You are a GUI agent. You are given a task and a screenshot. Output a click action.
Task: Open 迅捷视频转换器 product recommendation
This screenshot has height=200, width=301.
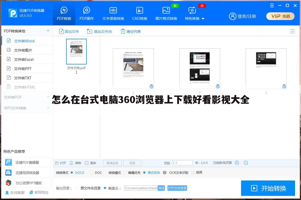click(x=27, y=173)
